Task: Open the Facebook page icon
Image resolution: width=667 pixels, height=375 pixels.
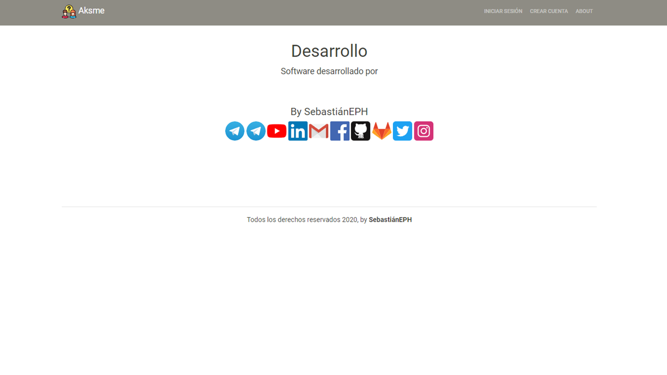Action: 340,131
